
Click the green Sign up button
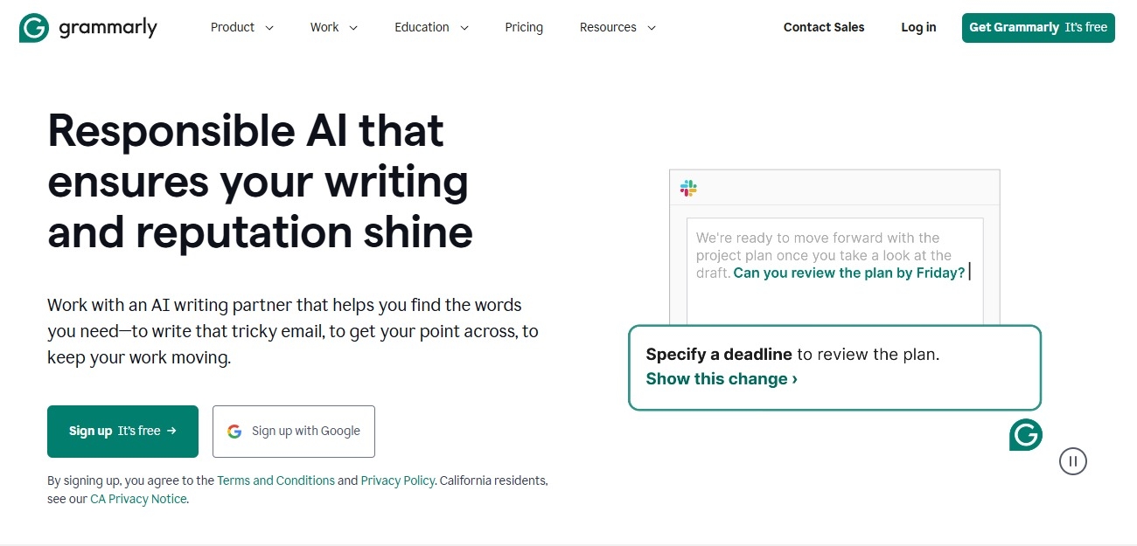[x=122, y=431]
